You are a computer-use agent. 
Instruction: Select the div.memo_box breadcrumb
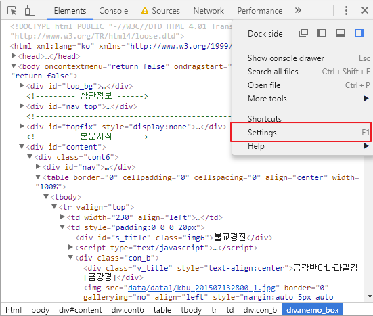(312, 310)
